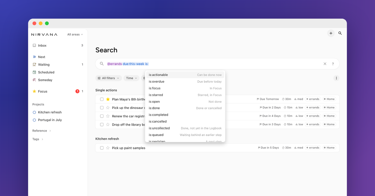Viewport: 375px width, 196px height.
Task: Select is:focus suggestion
Action: point(185,88)
